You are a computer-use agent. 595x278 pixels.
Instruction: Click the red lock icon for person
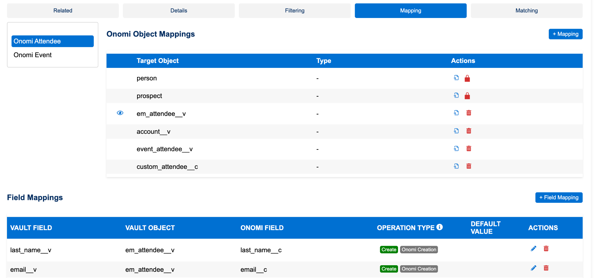[x=467, y=78]
